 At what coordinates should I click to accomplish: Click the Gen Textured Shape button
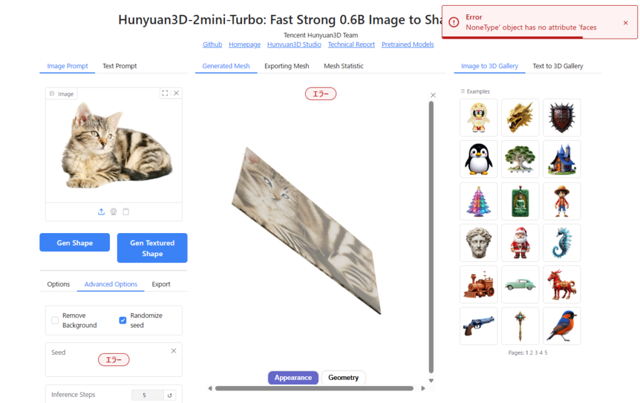pyautogui.click(x=152, y=248)
